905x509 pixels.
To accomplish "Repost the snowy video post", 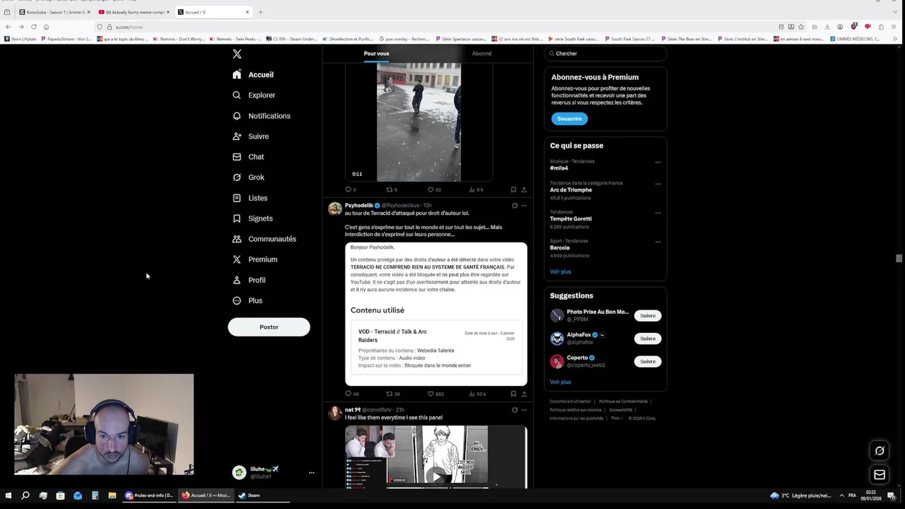I will pyautogui.click(x=391, y=189).
